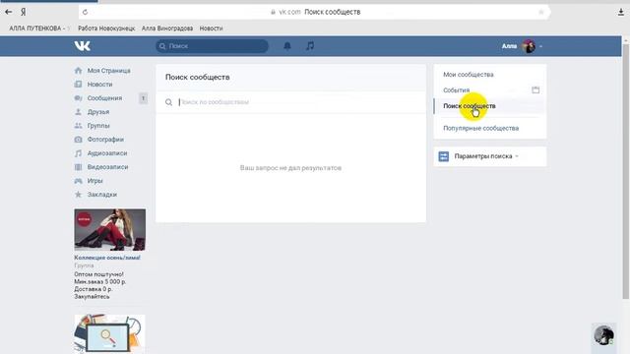Click the people icon beside Группы
Viewport: 630px width, 354px height.
[x=78, y=126]
